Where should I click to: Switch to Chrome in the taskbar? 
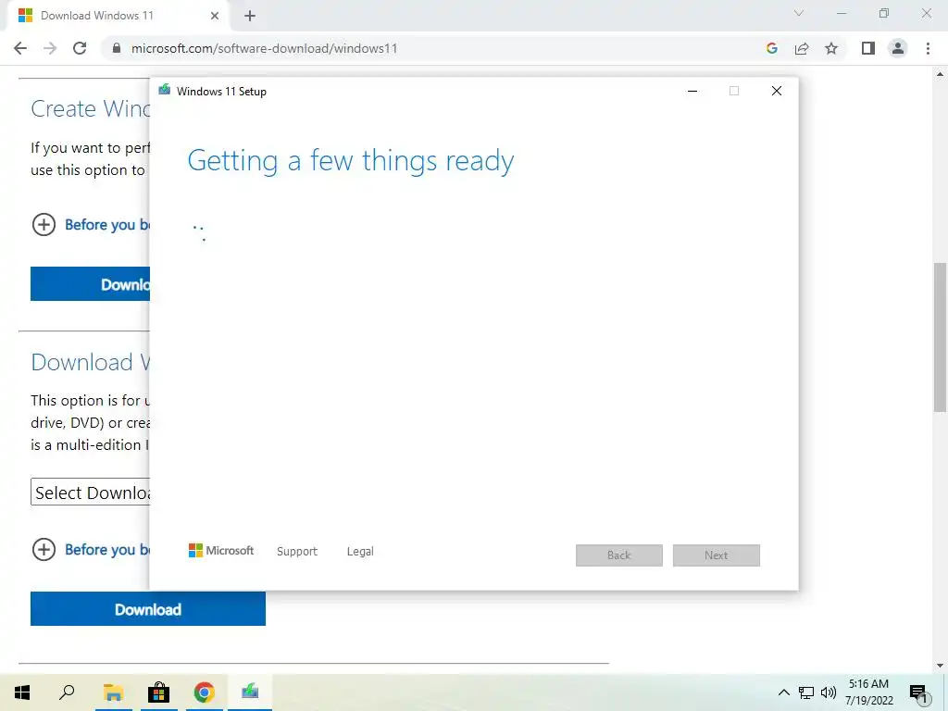point(205,692)
